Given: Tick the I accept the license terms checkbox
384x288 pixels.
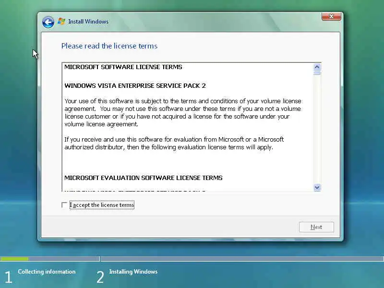Looking at the screenshot, I should coord(64,205).
